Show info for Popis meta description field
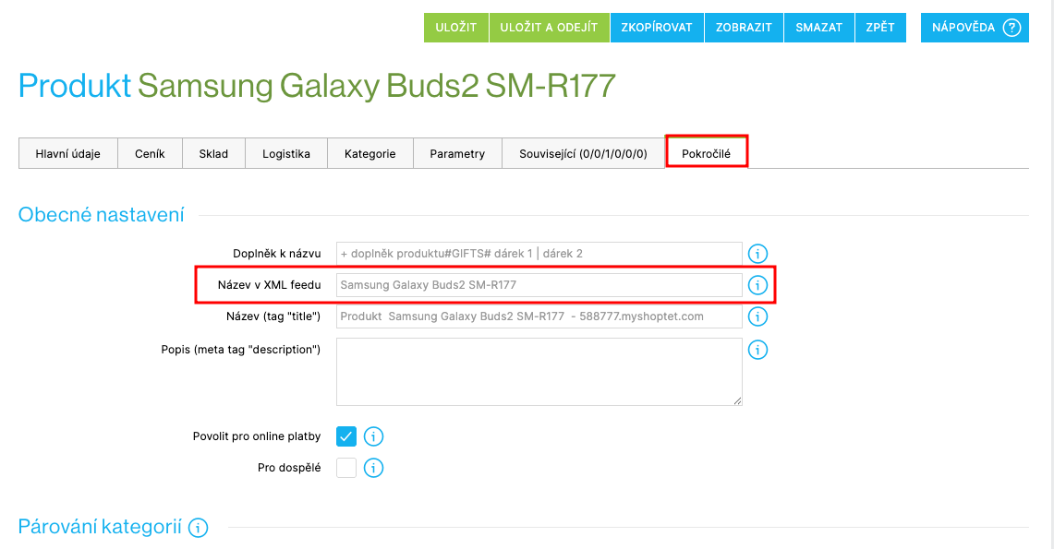 pyautogui.click(x=757, y=350)
